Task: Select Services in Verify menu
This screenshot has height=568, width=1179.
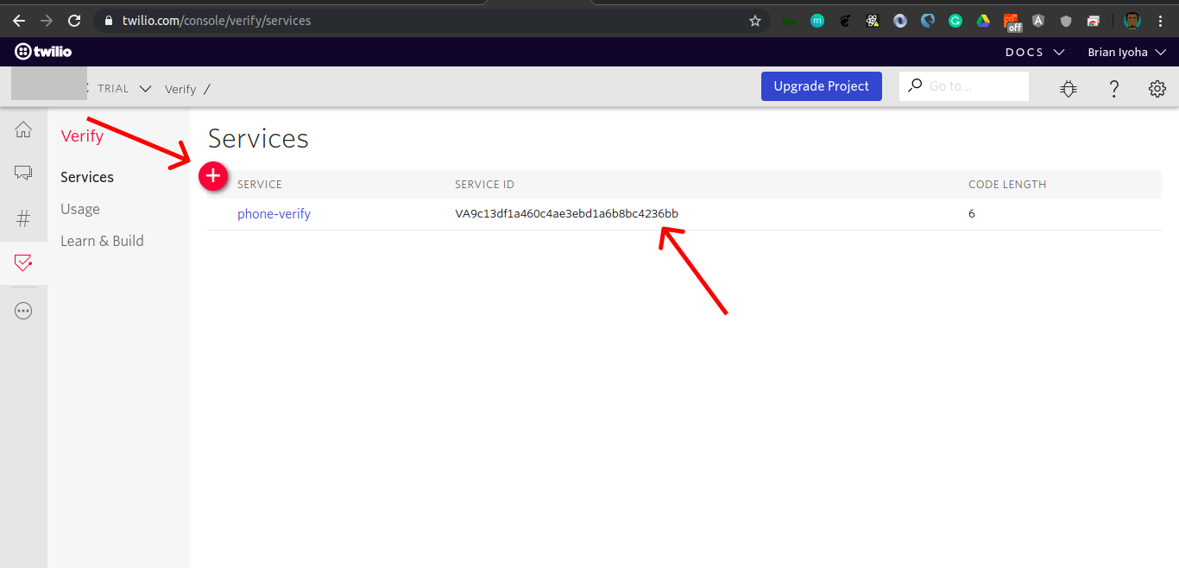Action: click(87, 177)
